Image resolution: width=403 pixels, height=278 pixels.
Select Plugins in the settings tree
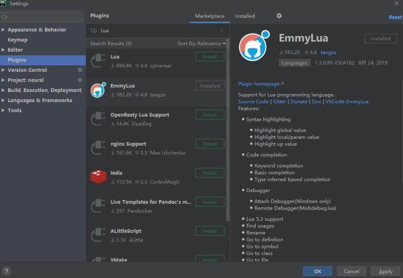pyautogui.click(x=43, y=60)
